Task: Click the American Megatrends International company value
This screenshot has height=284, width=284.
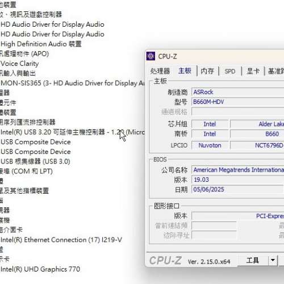Action: coord(238,170)
